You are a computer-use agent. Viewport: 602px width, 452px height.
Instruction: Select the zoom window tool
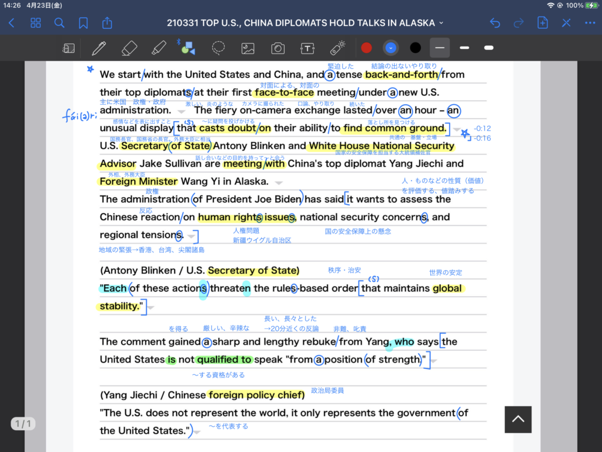click(69, 48)
